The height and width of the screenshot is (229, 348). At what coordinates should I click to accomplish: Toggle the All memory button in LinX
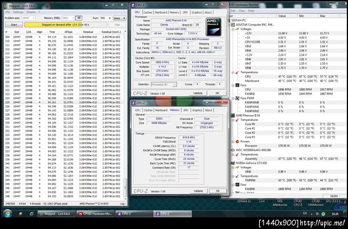(x=78, y=18)
